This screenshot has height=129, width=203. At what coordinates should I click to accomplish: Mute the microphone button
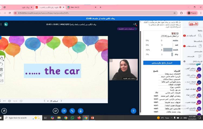click(81, 111)
